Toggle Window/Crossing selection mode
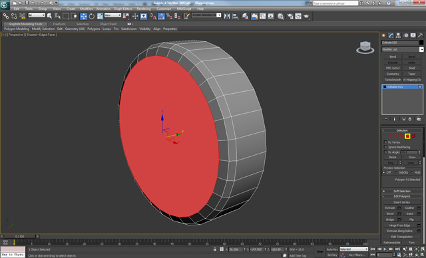Viewport: 426px width, 258px height. (x=74, y=16)
